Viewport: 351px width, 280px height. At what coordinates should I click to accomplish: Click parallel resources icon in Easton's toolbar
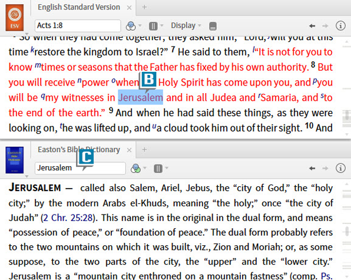click(x=158, y=169)
